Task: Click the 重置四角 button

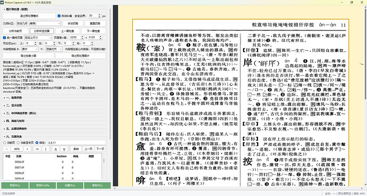Action: pyautogui.click(x=95, y=23)
